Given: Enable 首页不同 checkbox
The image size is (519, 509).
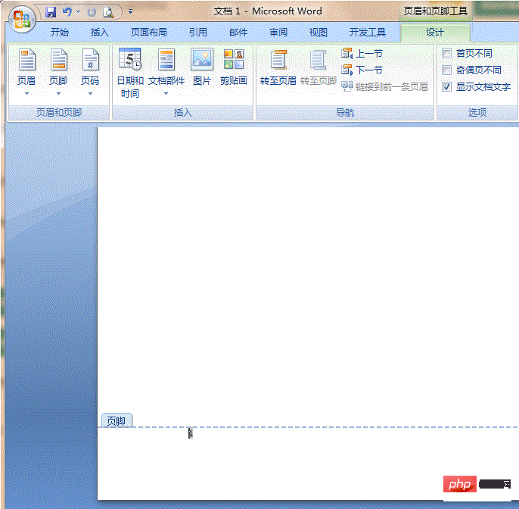Looking at the screenshot, I should [447, 54].
